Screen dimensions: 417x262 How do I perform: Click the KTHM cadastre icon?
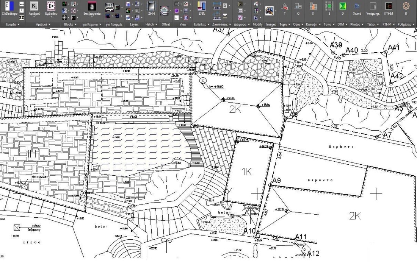389,6
